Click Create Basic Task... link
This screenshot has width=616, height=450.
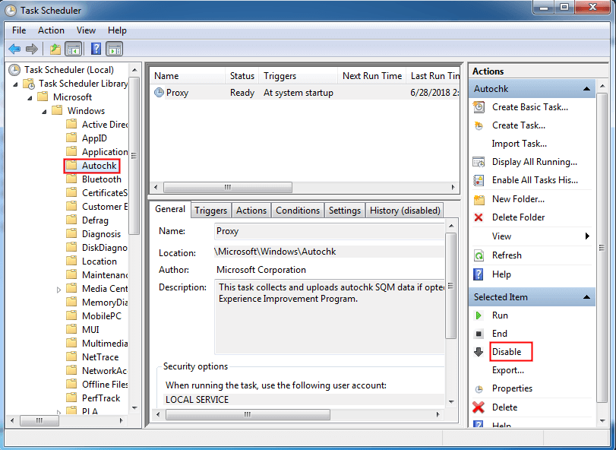pyautogui.click(x=530, y=107)
